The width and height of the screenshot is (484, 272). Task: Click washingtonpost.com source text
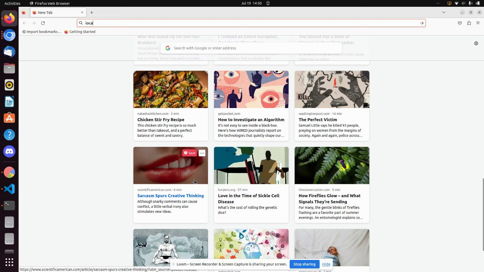pos(314,114)
